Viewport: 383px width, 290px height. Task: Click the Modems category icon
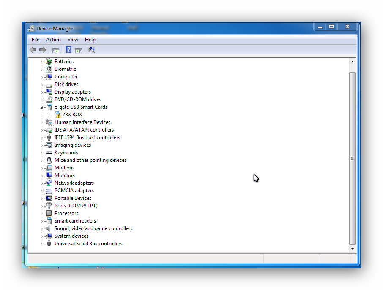(49, 167)
